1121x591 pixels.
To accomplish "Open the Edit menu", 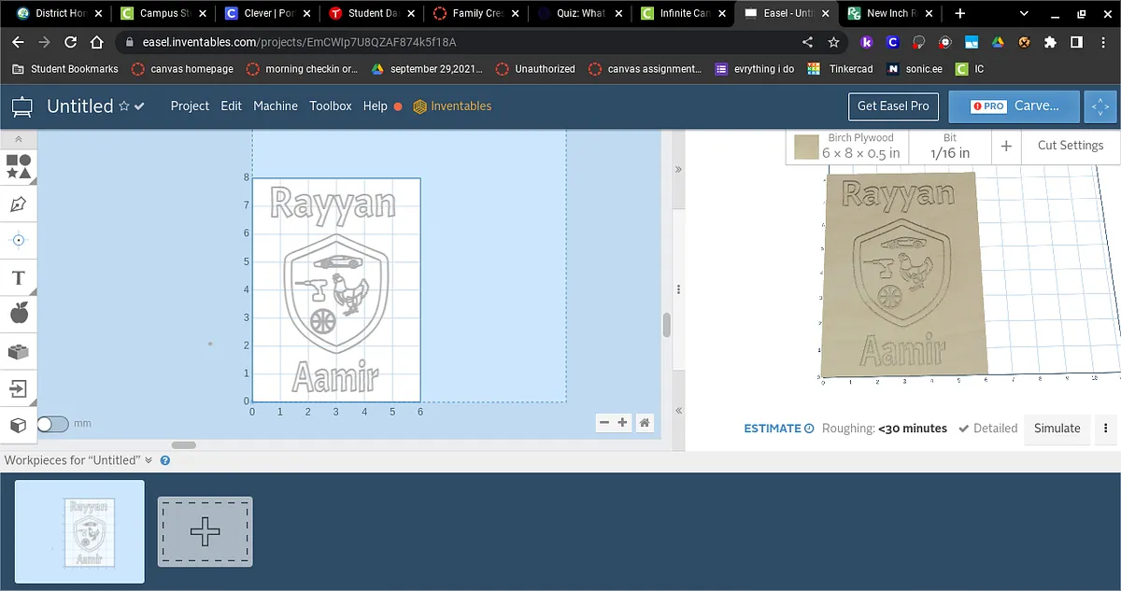I will pos(232,106).
